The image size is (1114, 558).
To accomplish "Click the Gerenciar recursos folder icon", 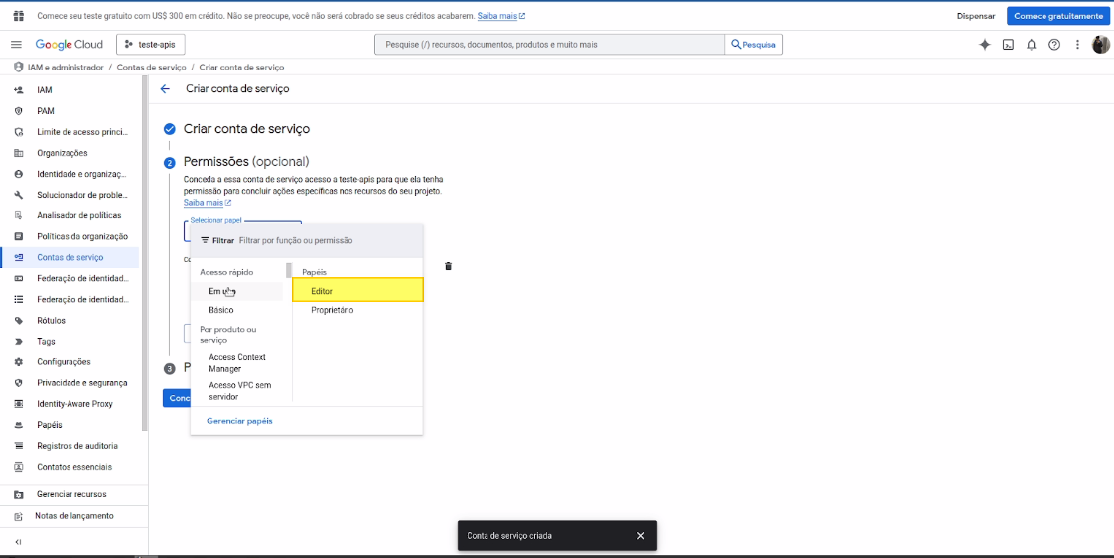I will pos(19,494).
